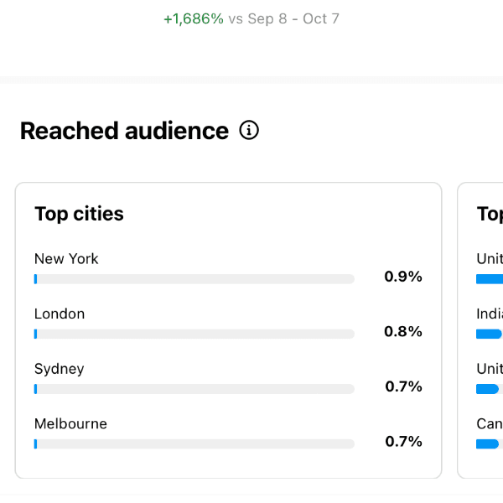This screenshot has height=503, width=503.
Task: Select the Melbourne city label
Action: [x=70, y=424]
